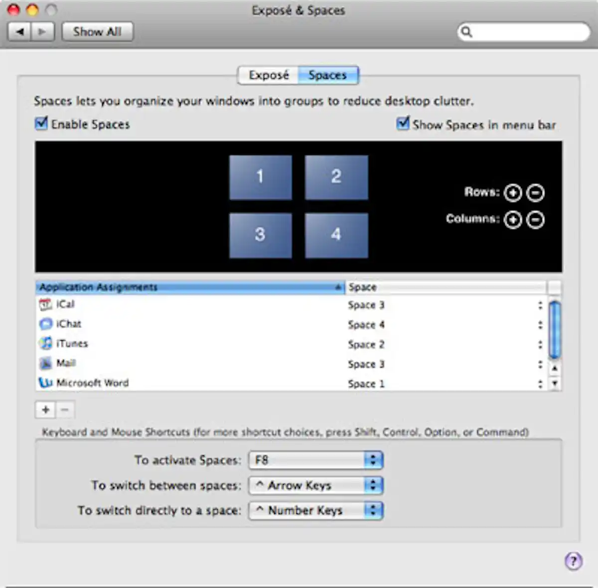The image size is (598, 588).
Task: Switch to the Exposé tab
Action: point(269,75)
